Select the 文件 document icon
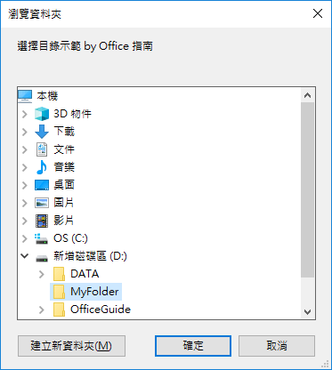Screen dimensions: 332x370 pos(42,149)
